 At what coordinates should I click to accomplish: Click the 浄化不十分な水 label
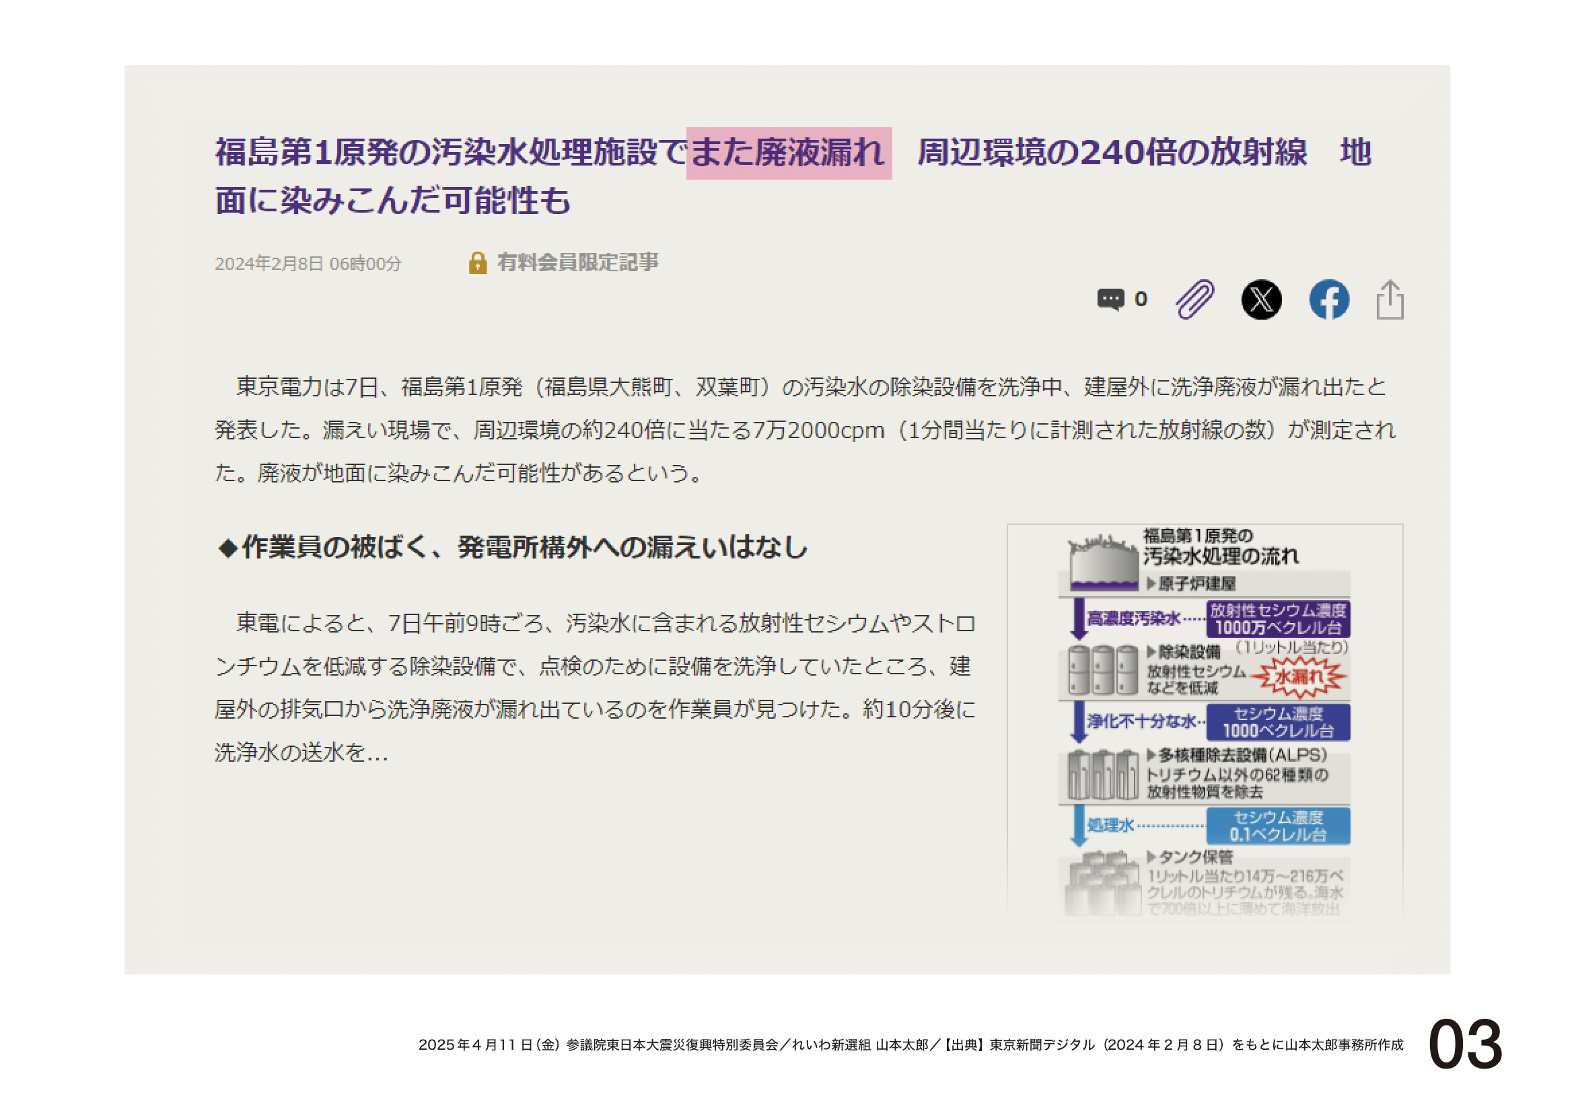point(1141,721)
